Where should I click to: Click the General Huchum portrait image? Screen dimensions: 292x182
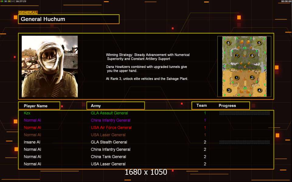coord(50,66)
